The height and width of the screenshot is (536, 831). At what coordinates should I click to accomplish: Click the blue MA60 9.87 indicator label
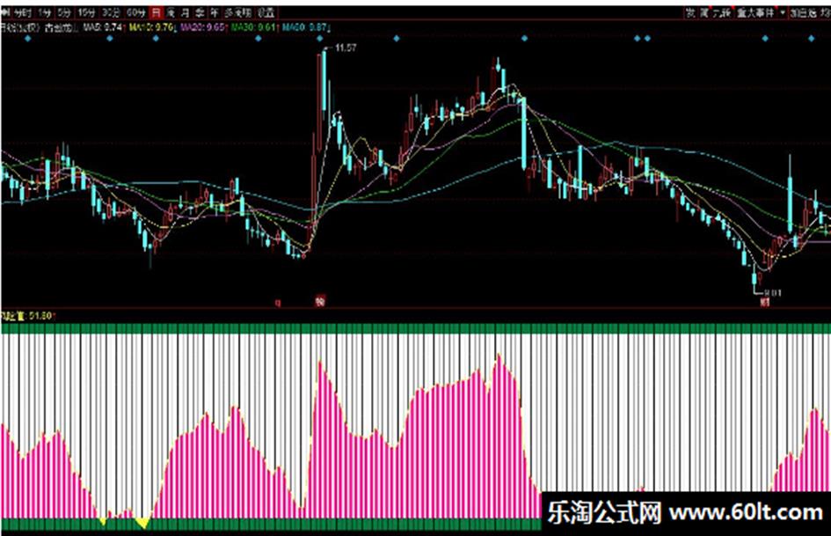click(x=304, y=27)
